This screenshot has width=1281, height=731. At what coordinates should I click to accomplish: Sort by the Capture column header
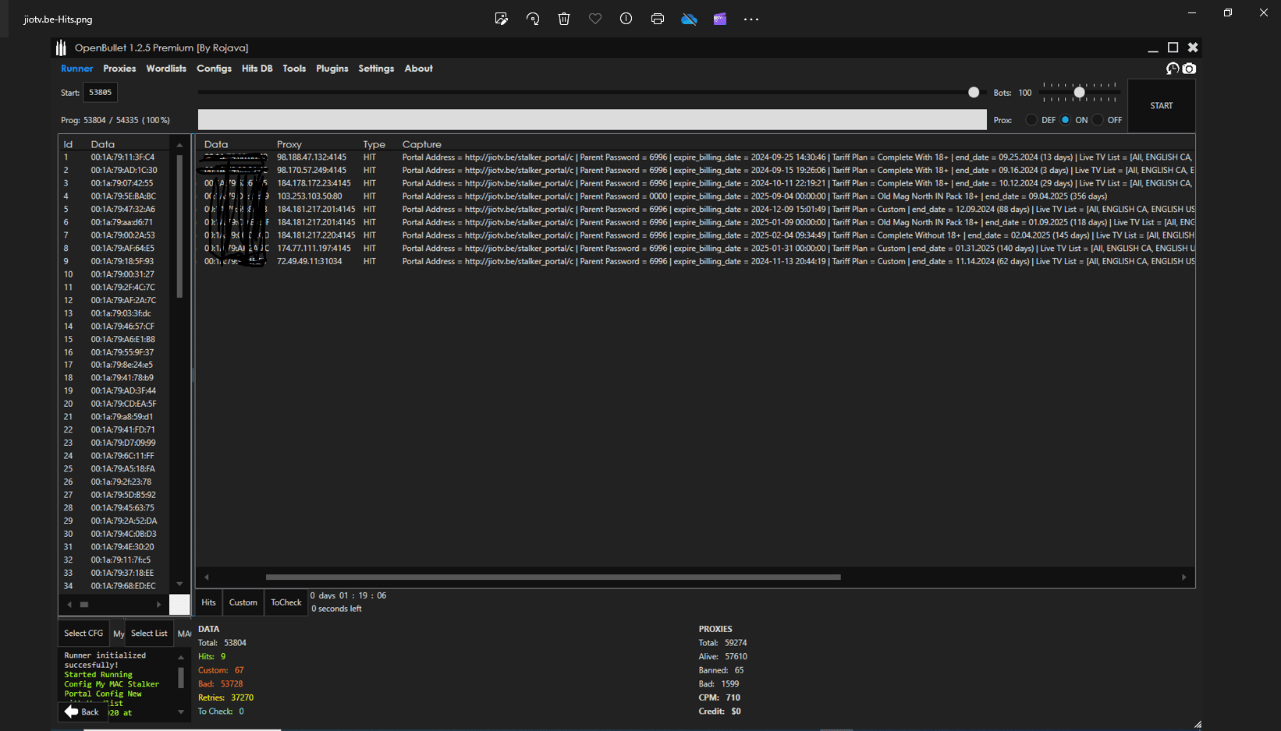tap(422, 144)
